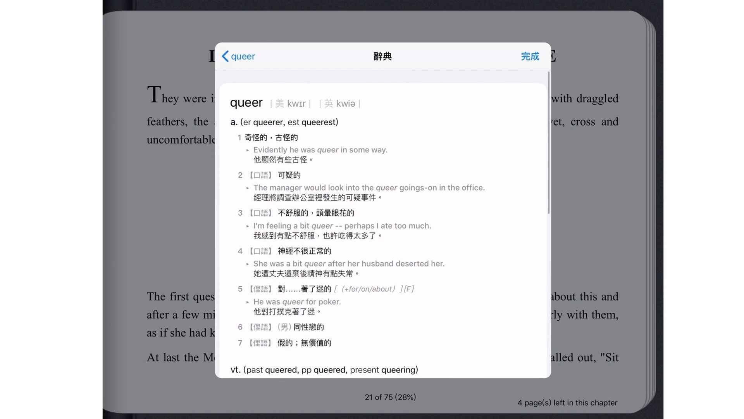Click the example arrow under definition 3

point(248,226)
